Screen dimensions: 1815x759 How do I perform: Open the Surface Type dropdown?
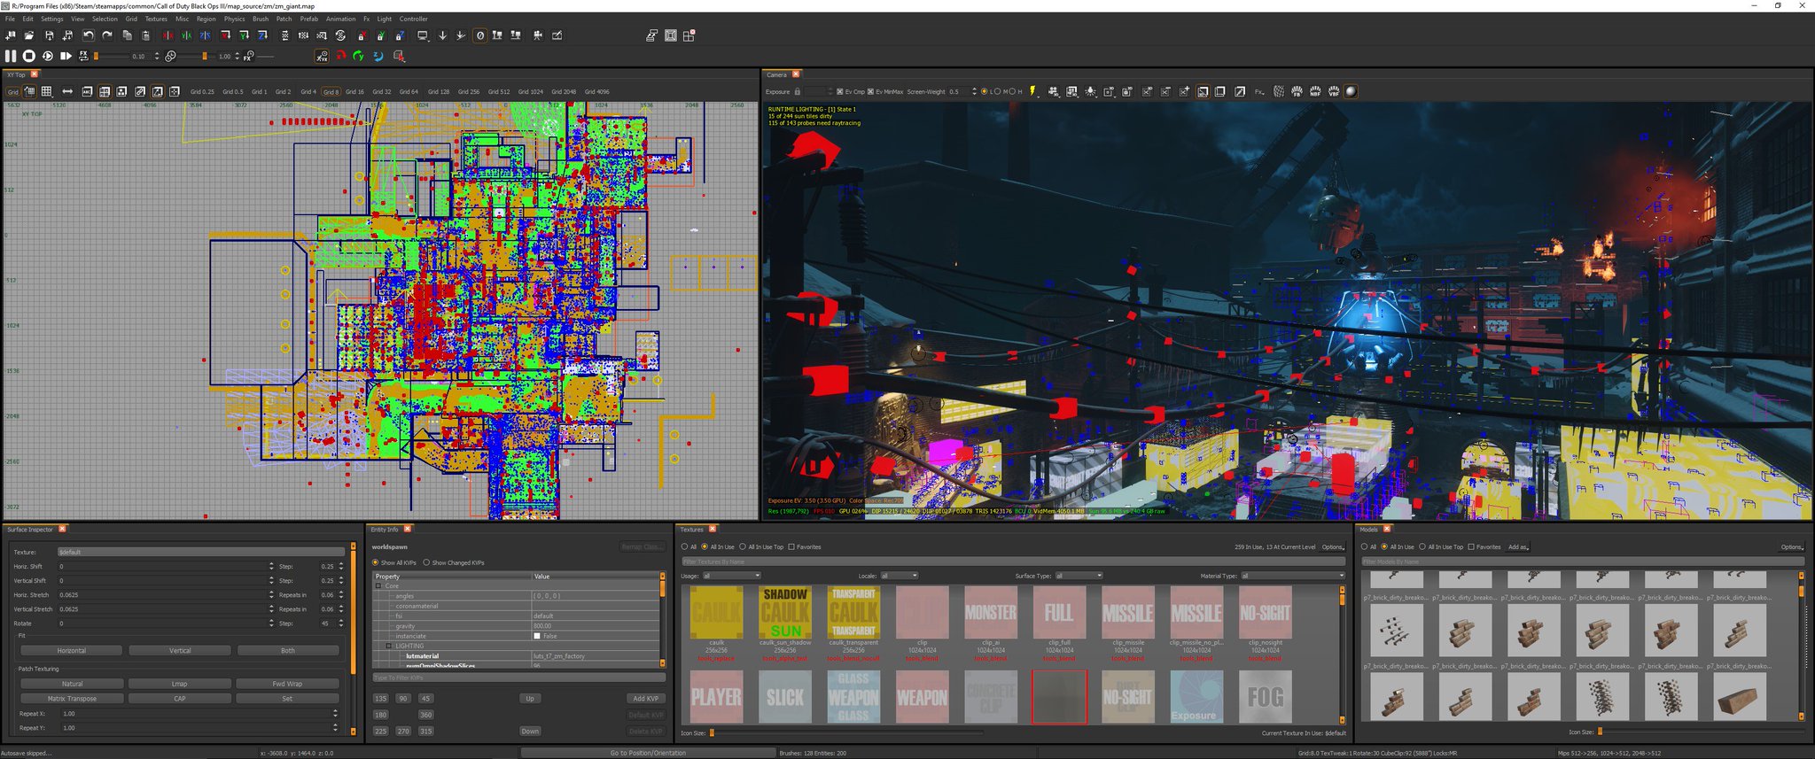point(1079,576)
